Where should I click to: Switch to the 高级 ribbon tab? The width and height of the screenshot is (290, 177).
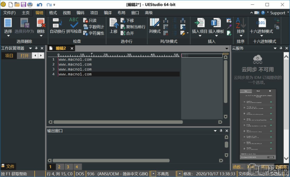(x=149, y=13)
